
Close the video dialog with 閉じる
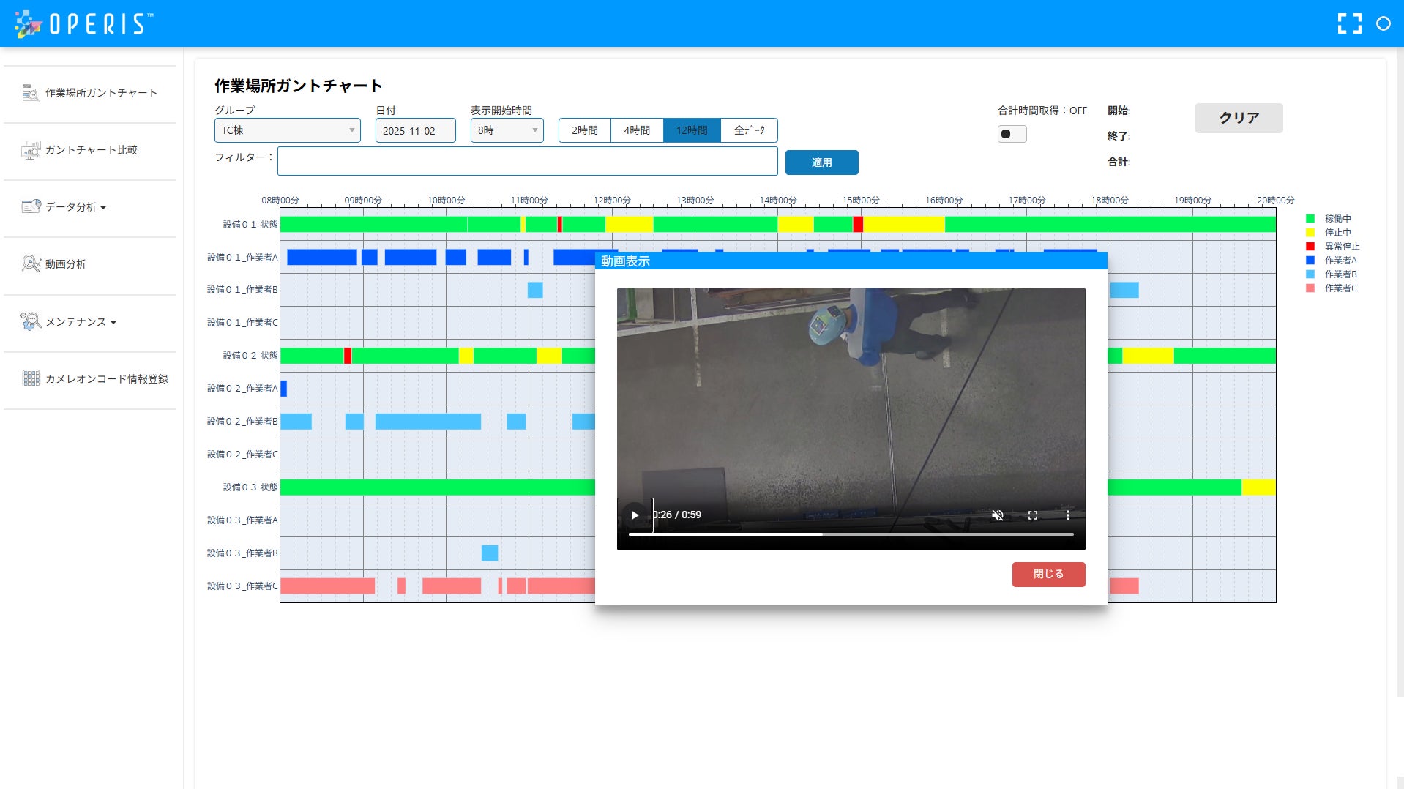(1048, 575)
